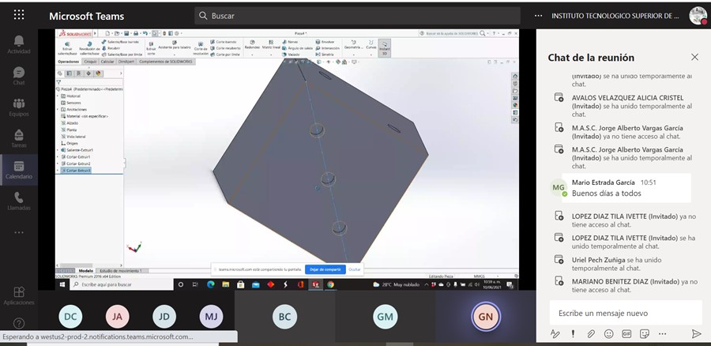Open the Calendario section in Teams sidebar

[19, 170]
